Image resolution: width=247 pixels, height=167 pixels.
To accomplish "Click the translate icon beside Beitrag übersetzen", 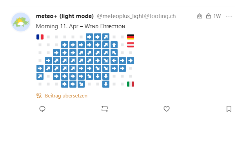I will pos(39,95).
